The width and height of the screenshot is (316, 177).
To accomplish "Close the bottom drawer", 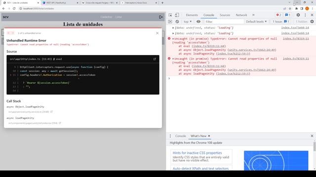I will (312, 136).
